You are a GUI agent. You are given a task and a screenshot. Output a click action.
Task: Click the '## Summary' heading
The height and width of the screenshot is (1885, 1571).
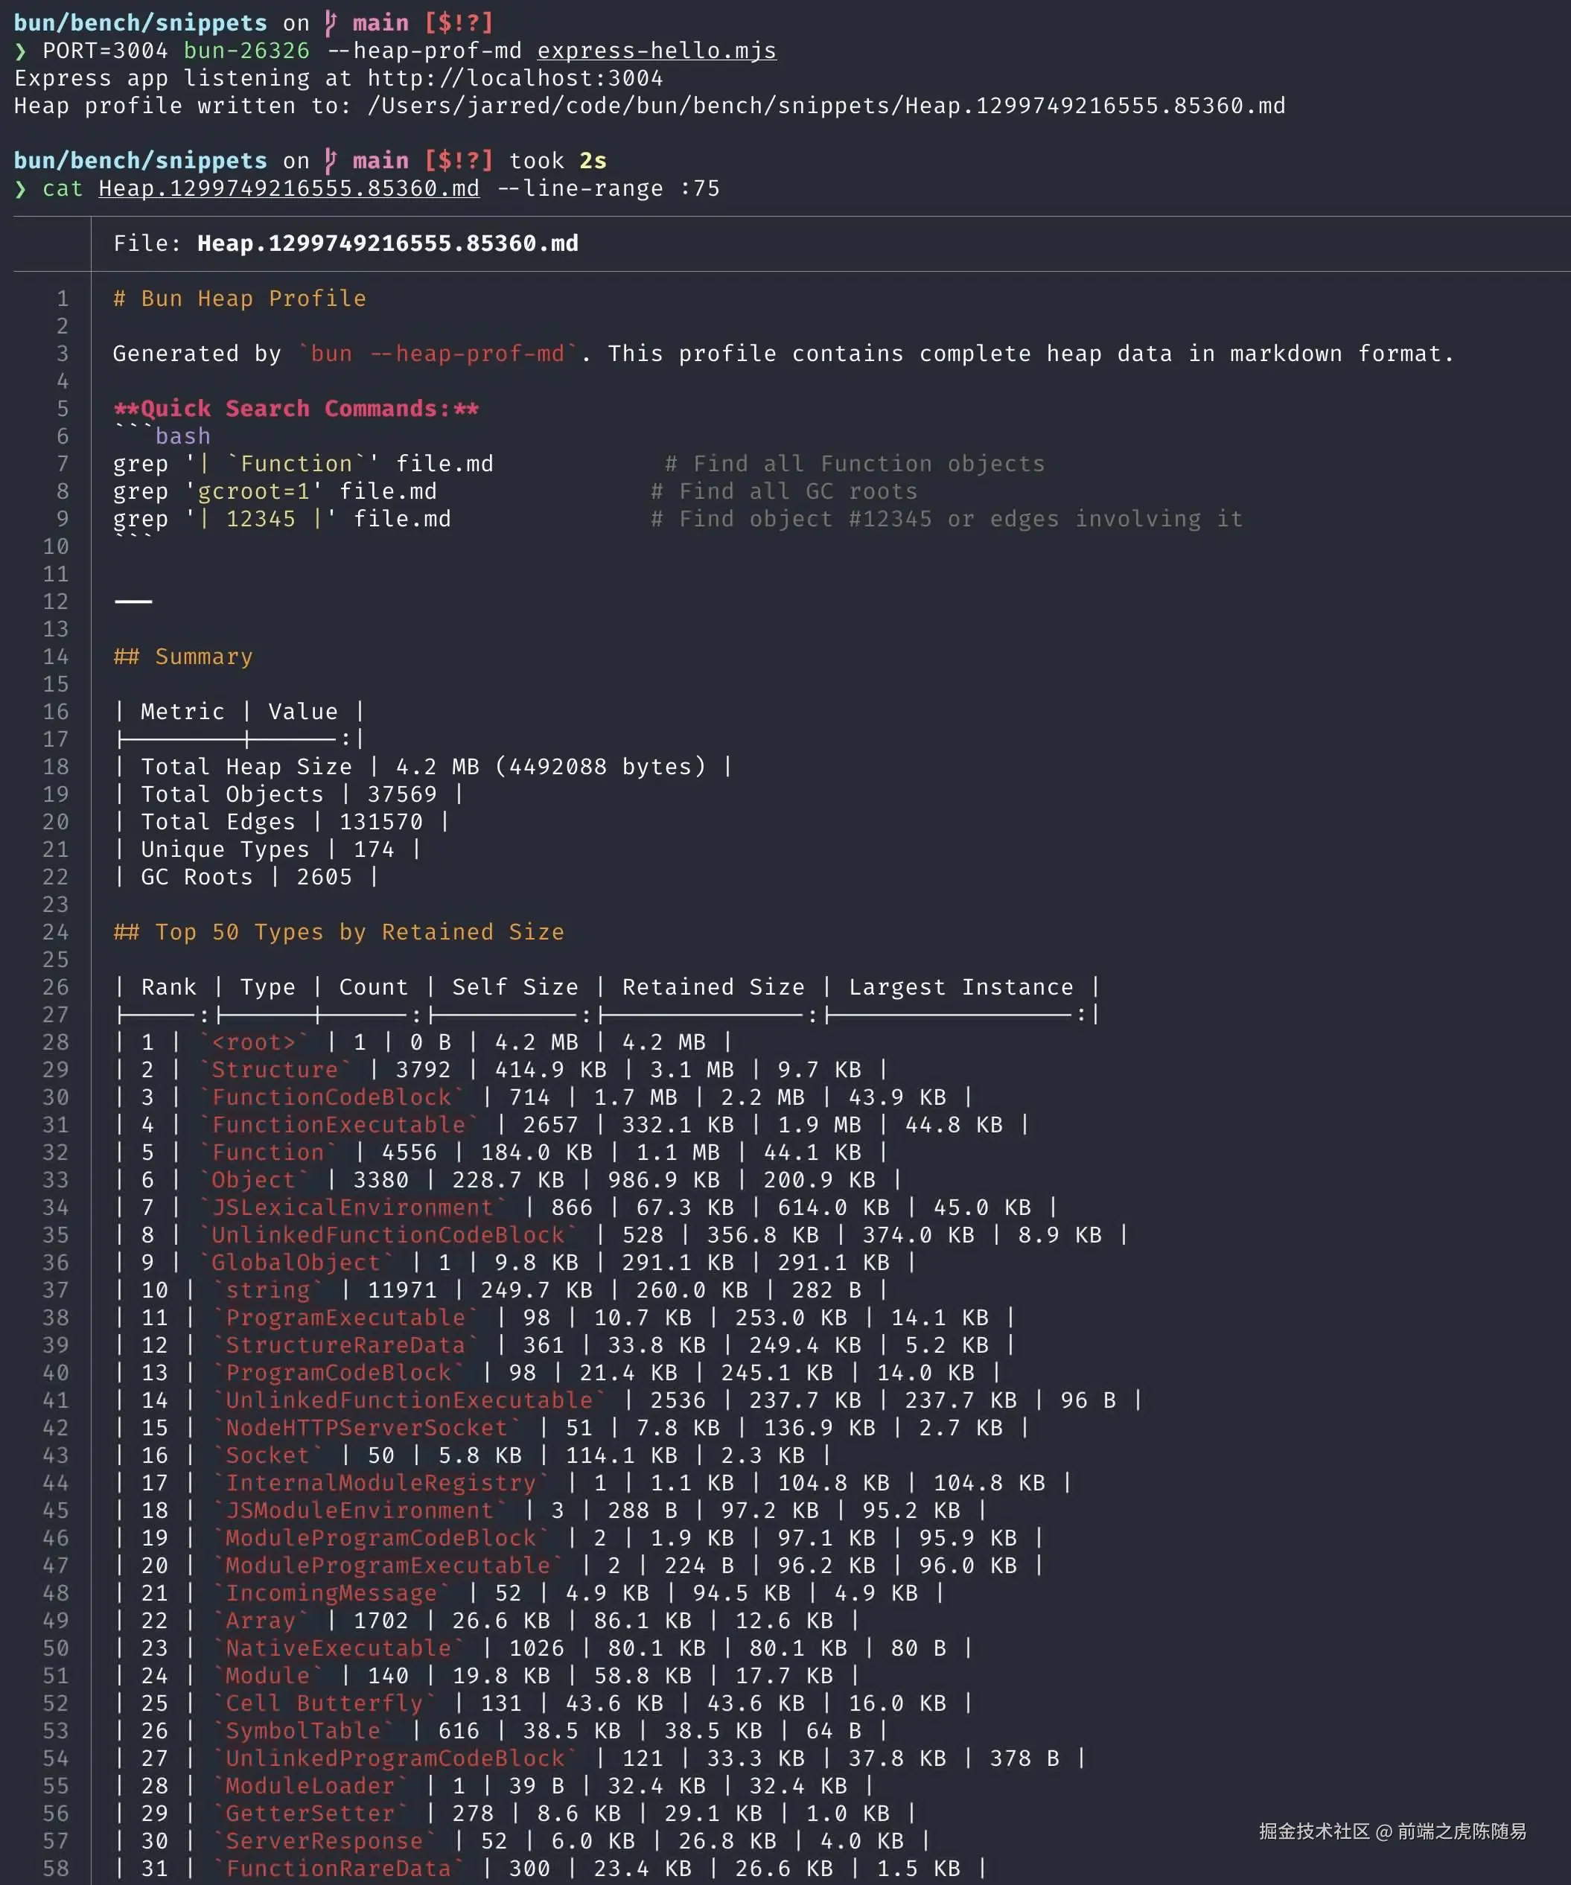coord(183,656)
